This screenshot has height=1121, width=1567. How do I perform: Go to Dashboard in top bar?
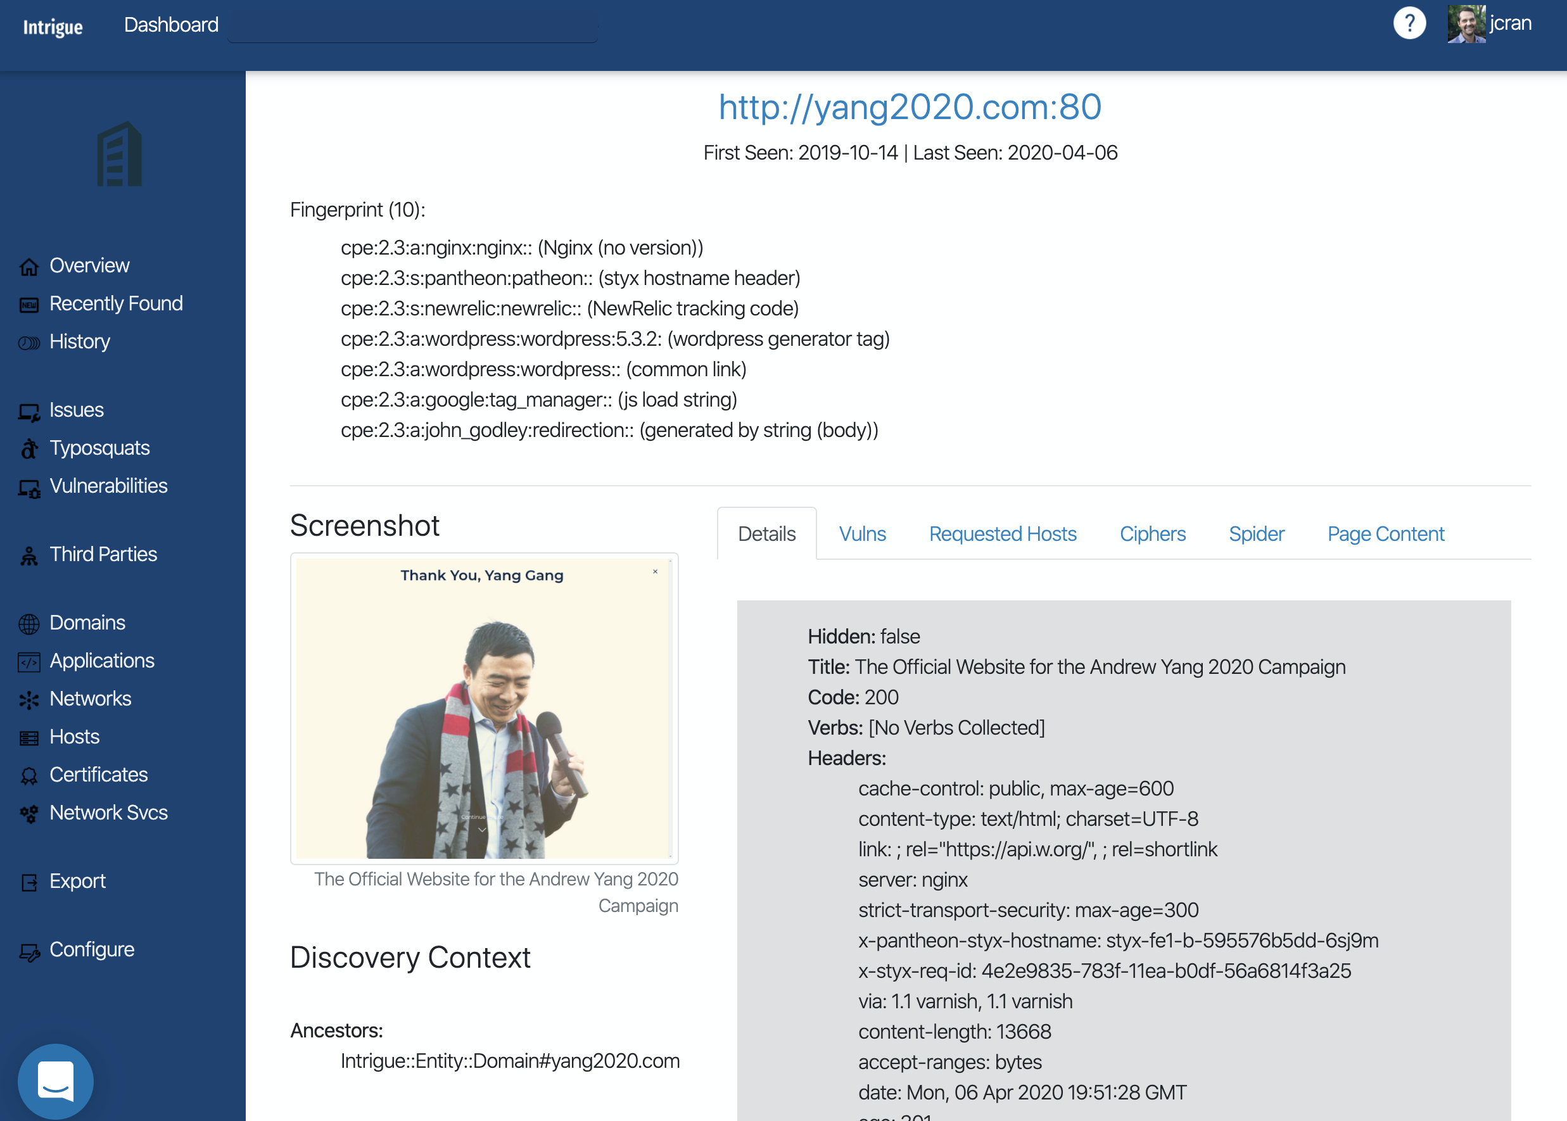[x=171, y=25]
